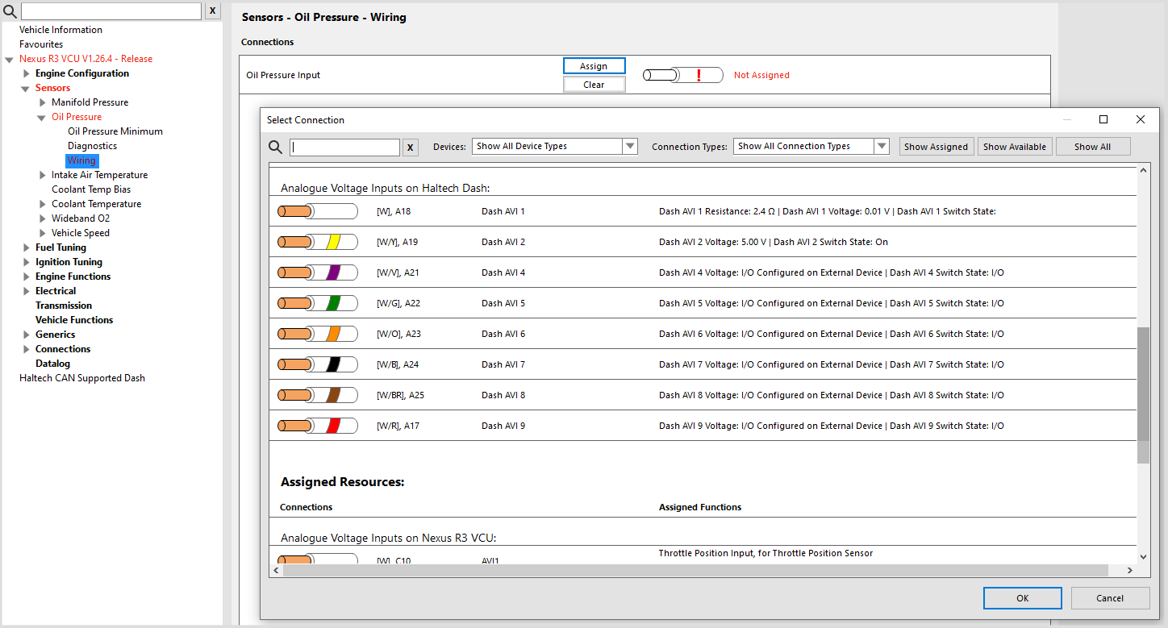Select the Diagnostics tree item
The width and height of the screenshot is (1168, 628).
click(92, 146)
